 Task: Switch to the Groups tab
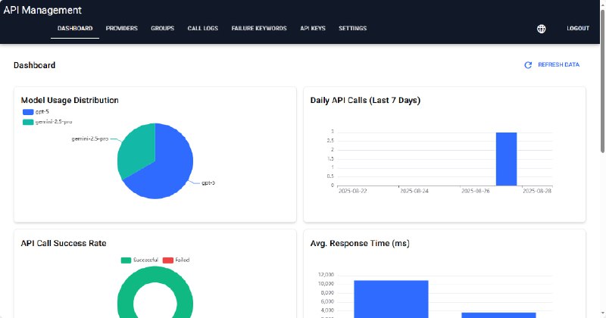pyautogui.click(x=162, y=29)
